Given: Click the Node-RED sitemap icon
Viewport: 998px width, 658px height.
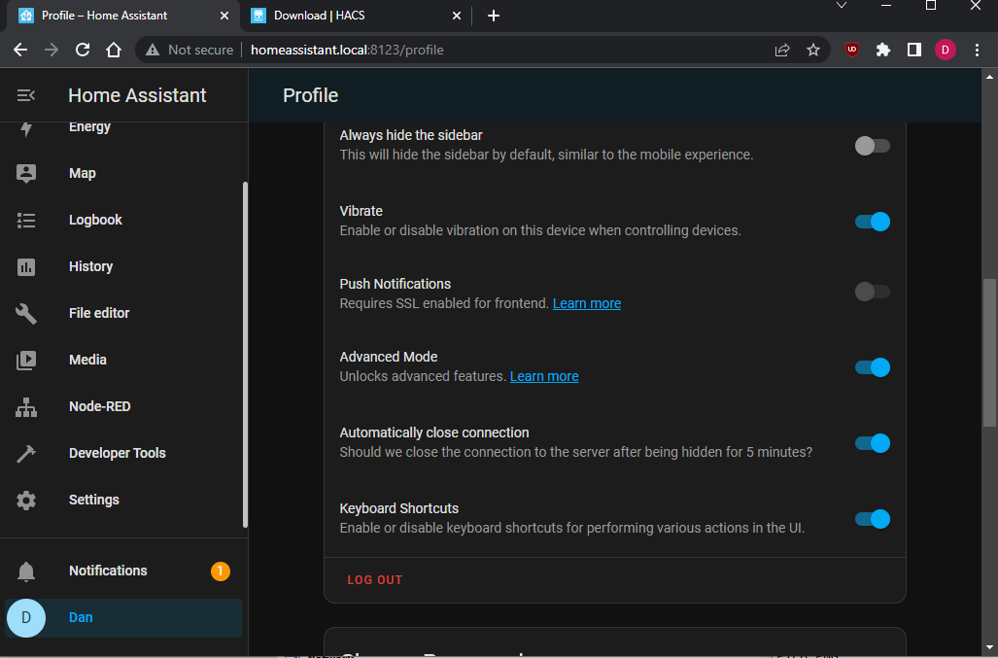Looking at the screenshot, I should [26, 406].
